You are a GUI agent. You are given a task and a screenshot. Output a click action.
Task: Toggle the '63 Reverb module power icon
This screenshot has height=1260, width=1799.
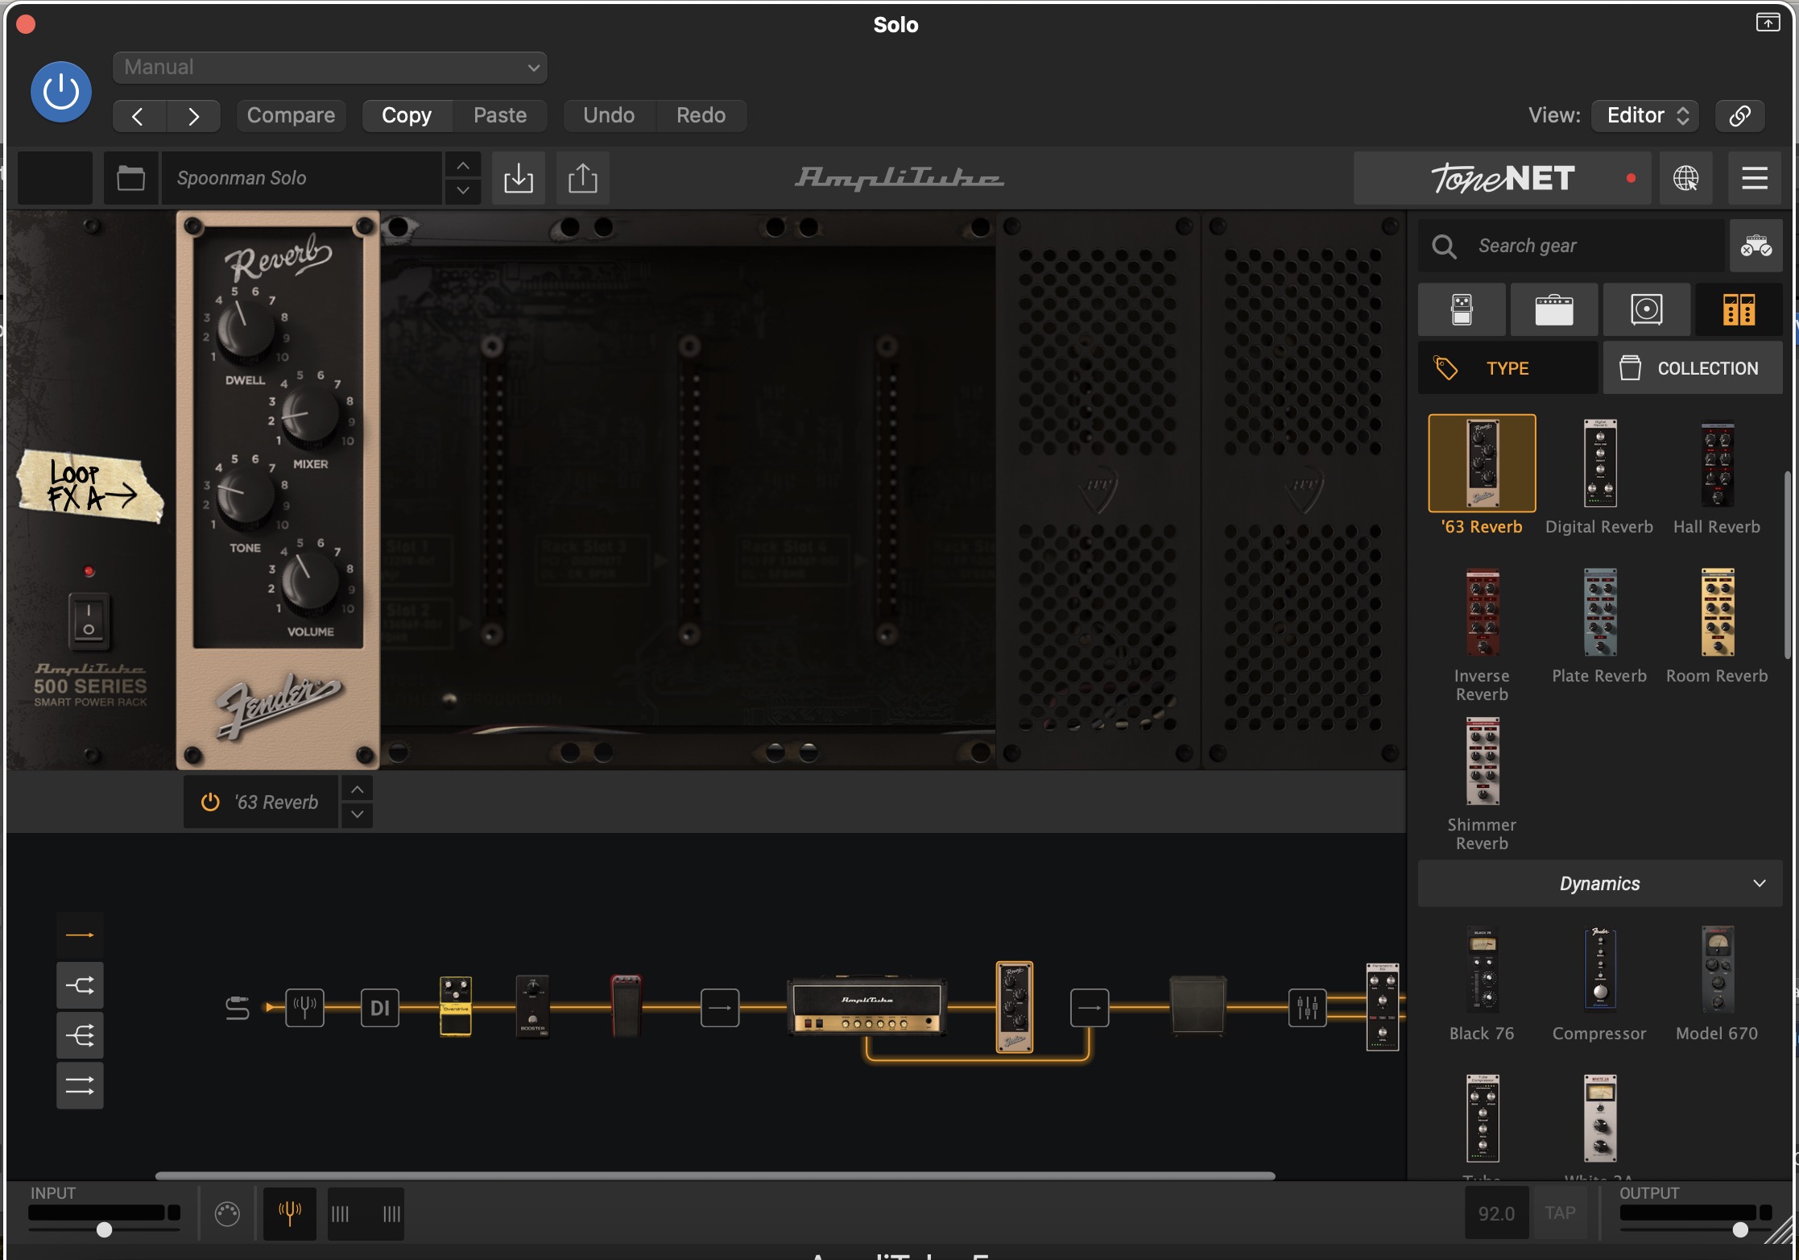(210, 802)
